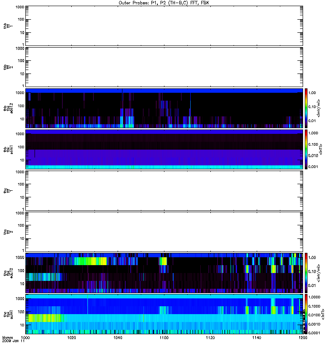The image size is (328, 350).
Task: Click the "<|mV/m|>" unit label beside the thc edc12 color bar
Action: click(x=319, y=273)
